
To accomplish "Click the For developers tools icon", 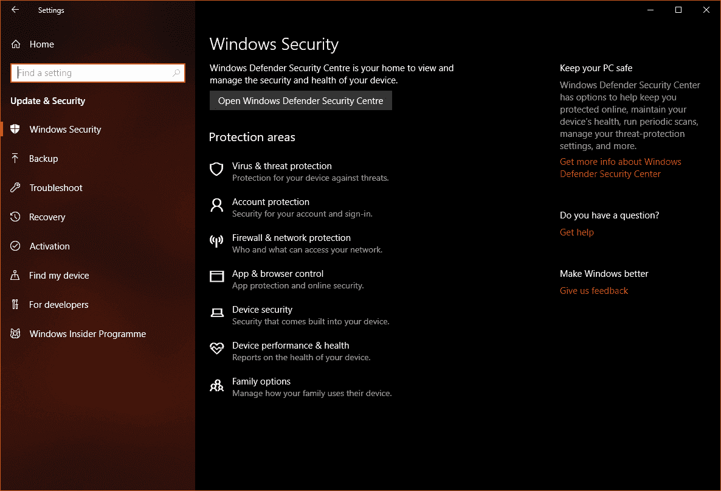I will coord(15,304).
